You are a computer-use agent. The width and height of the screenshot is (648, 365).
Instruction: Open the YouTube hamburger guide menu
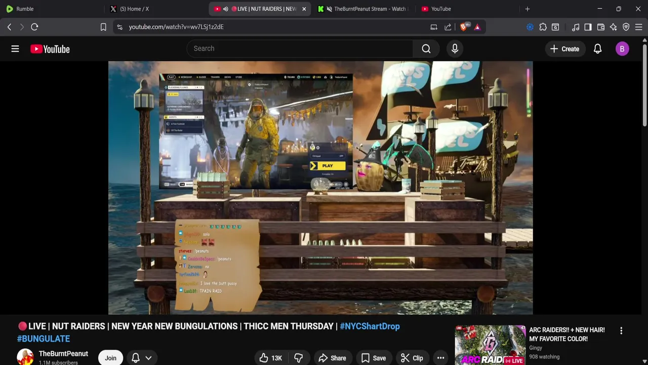tap(15, 49)
